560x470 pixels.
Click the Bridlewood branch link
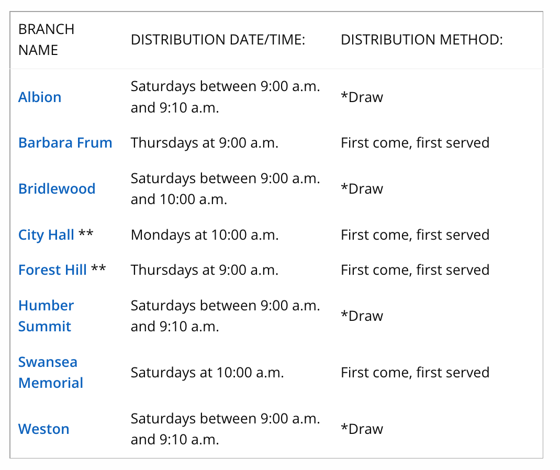coord(57,189)
